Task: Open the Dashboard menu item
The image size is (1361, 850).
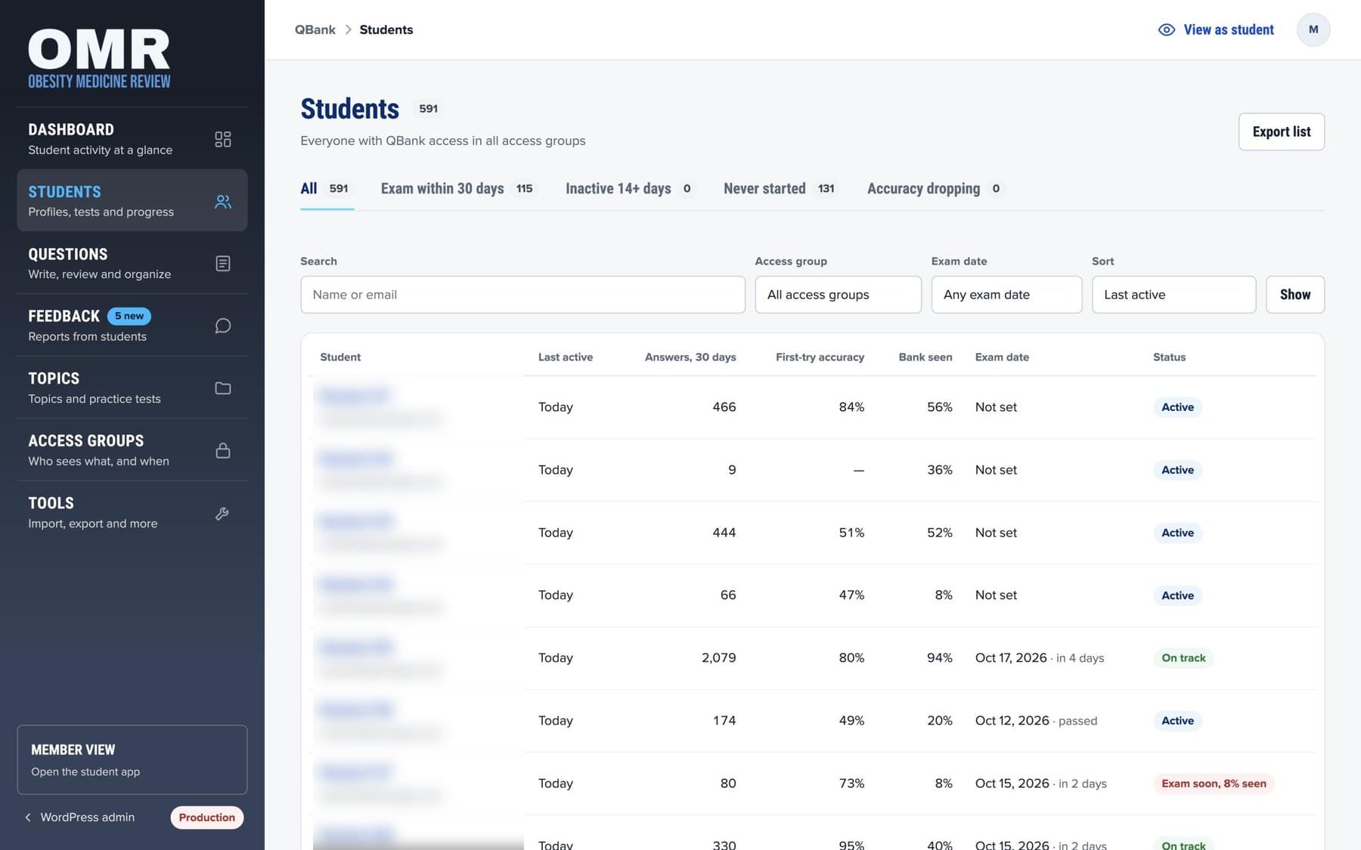Action: coord(132,139)
